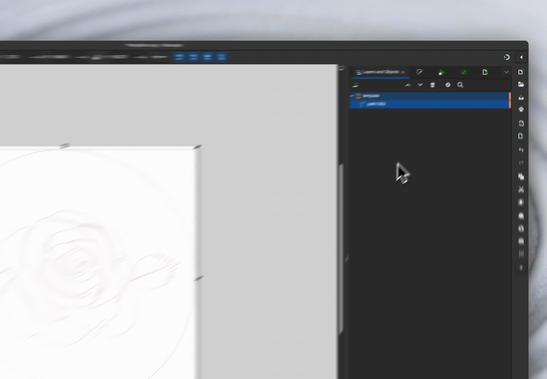Save the document with the save icon

(x=521, y=97)
